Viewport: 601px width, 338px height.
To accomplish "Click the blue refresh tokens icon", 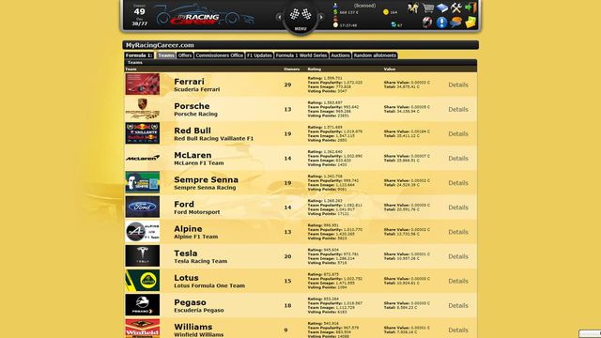I will (x=393, y=25).
